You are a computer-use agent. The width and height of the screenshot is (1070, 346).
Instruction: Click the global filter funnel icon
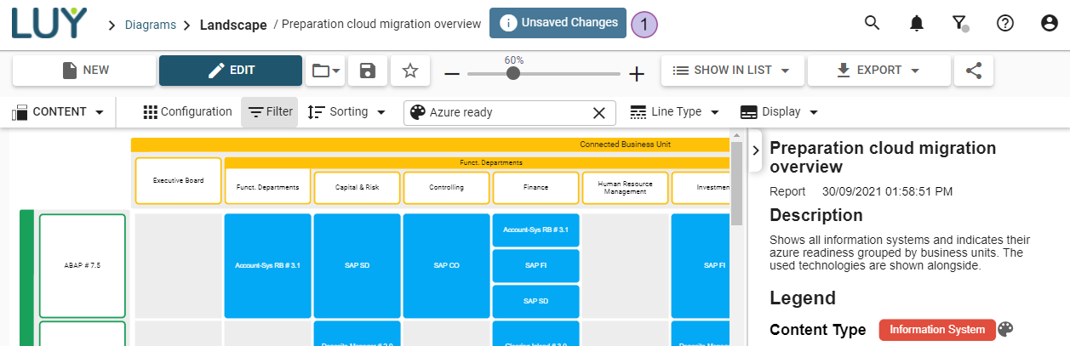[x=959, y=23]
